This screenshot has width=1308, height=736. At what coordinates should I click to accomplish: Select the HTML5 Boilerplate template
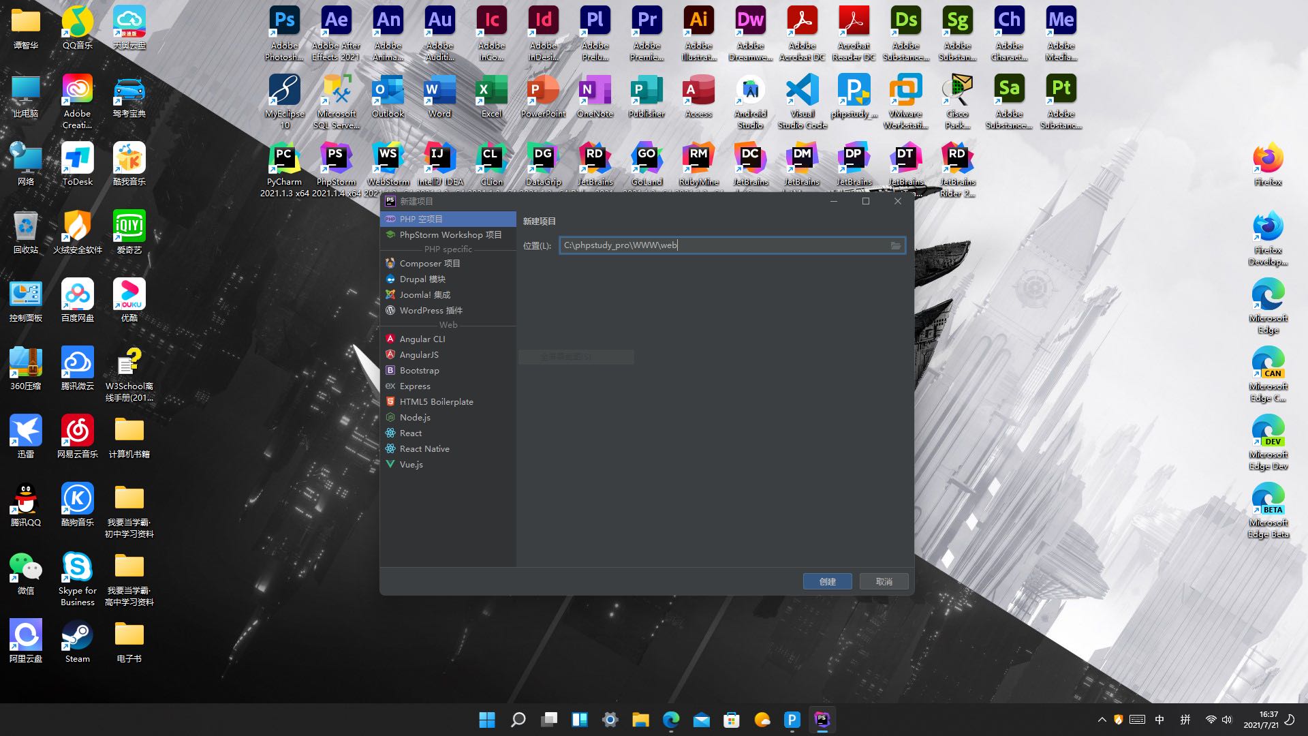[436, 401]
